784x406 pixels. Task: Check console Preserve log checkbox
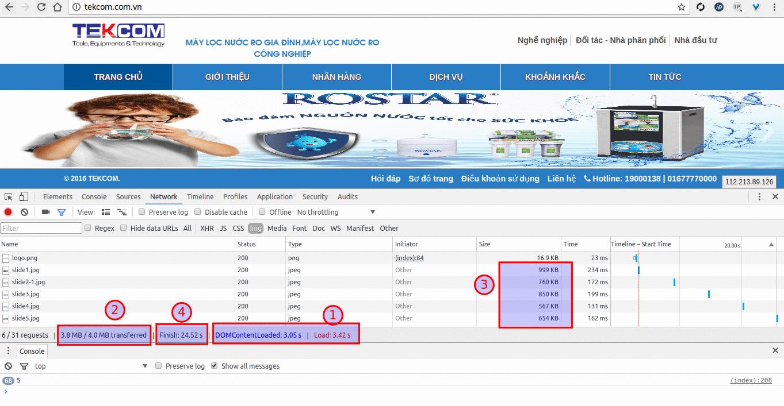click(x=159, y=366)
